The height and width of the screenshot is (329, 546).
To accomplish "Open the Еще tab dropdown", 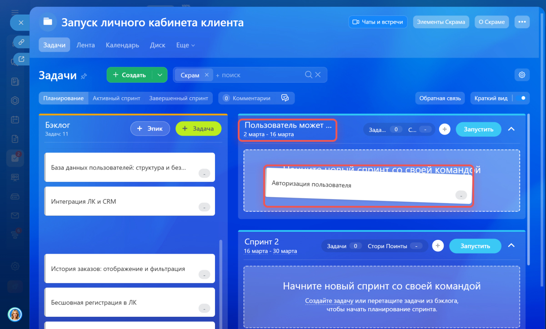I will [185, 45].
